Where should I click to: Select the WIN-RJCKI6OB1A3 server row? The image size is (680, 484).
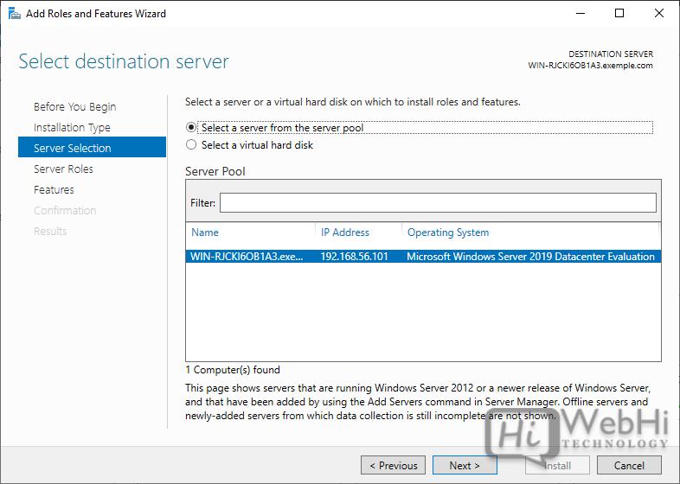click(423, 256)
